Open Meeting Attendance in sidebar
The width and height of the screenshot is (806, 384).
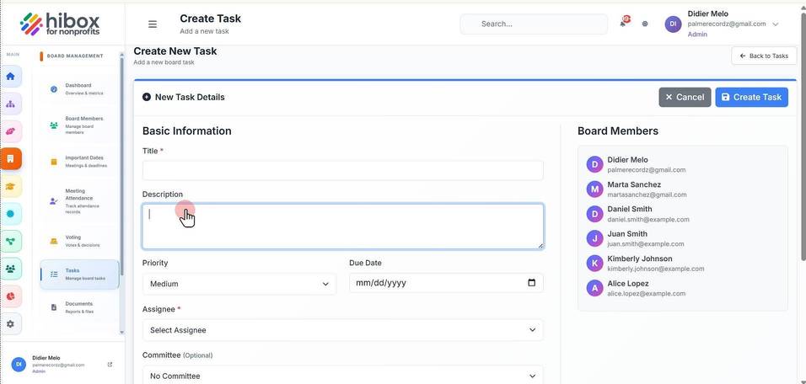[x=79, y=201]
